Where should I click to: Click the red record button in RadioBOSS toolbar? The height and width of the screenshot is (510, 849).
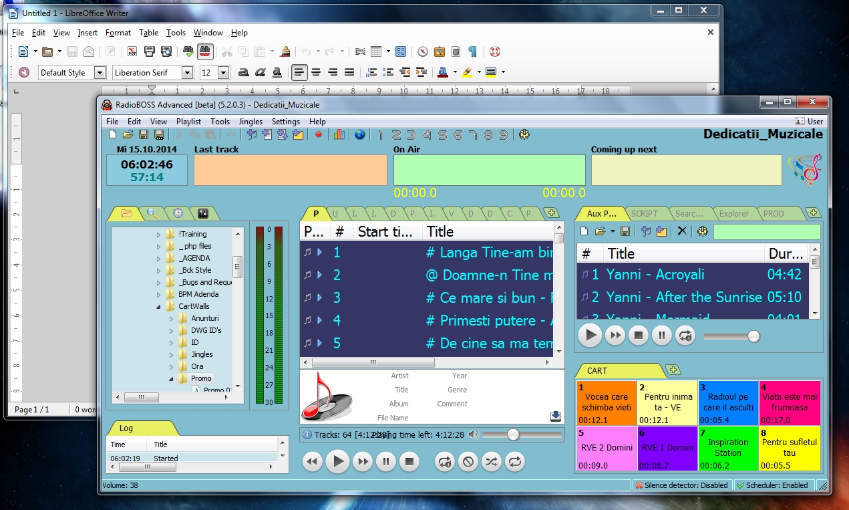tap(319, 135)
